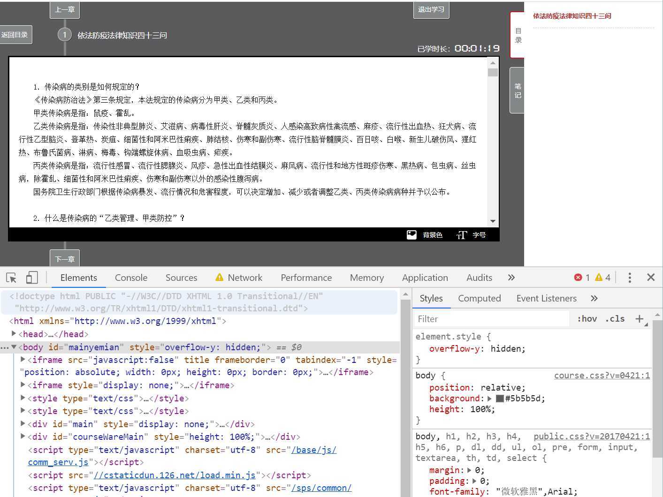
Task: Open the cstaticdun.126.net/load.min.js link
Action: (174, 475)
